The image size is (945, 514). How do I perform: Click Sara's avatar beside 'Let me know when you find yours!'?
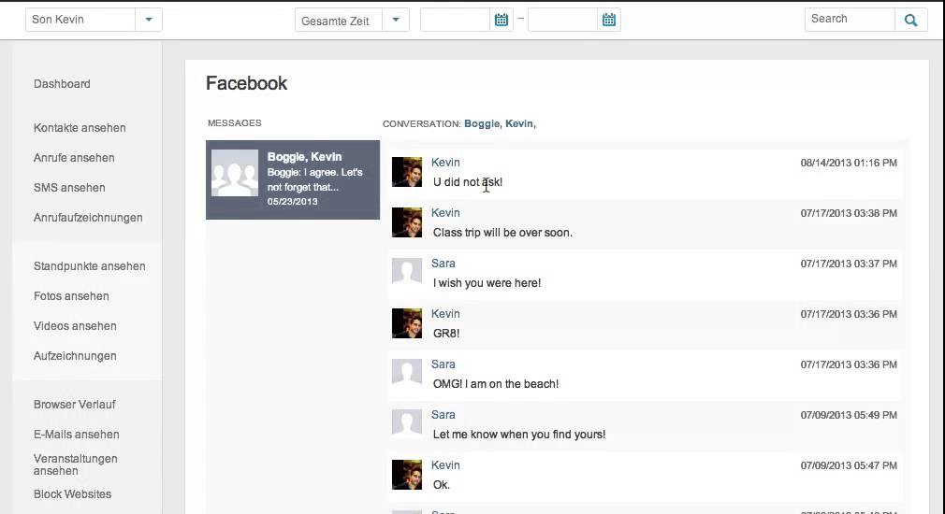(407, 424)
